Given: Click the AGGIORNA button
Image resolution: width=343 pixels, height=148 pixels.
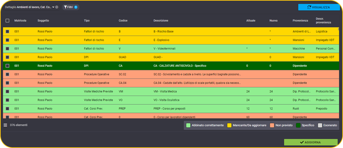Looking at the screenshot, I should (311, 142).
